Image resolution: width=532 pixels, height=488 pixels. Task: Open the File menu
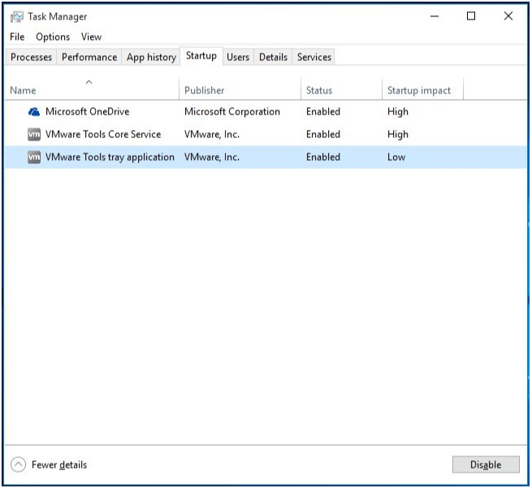pos(17,37)
